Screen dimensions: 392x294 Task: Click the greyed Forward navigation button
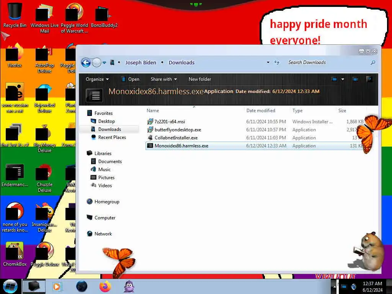point(96,62)
